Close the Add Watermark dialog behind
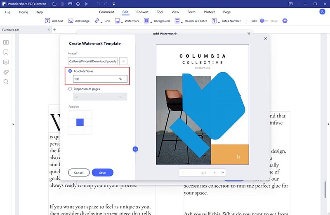330x215 pixels. point(249,33)
